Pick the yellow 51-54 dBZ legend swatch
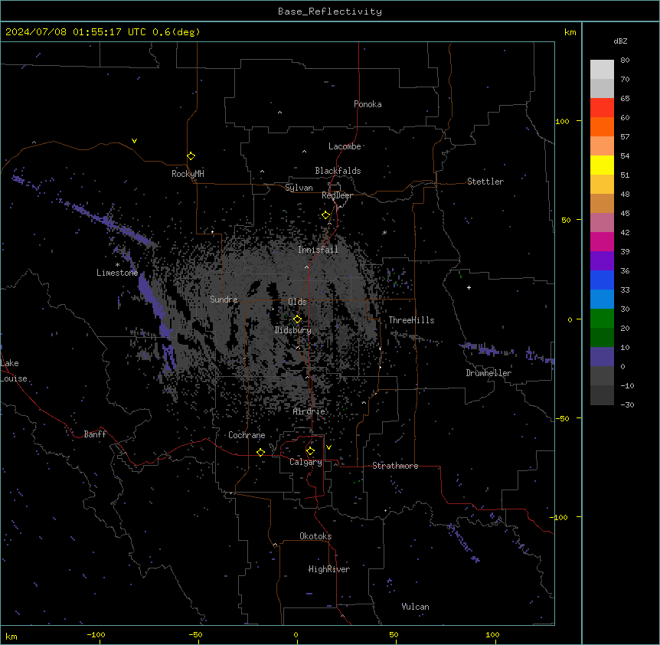Viewport: 660px width, 645px height. point(602,165)
